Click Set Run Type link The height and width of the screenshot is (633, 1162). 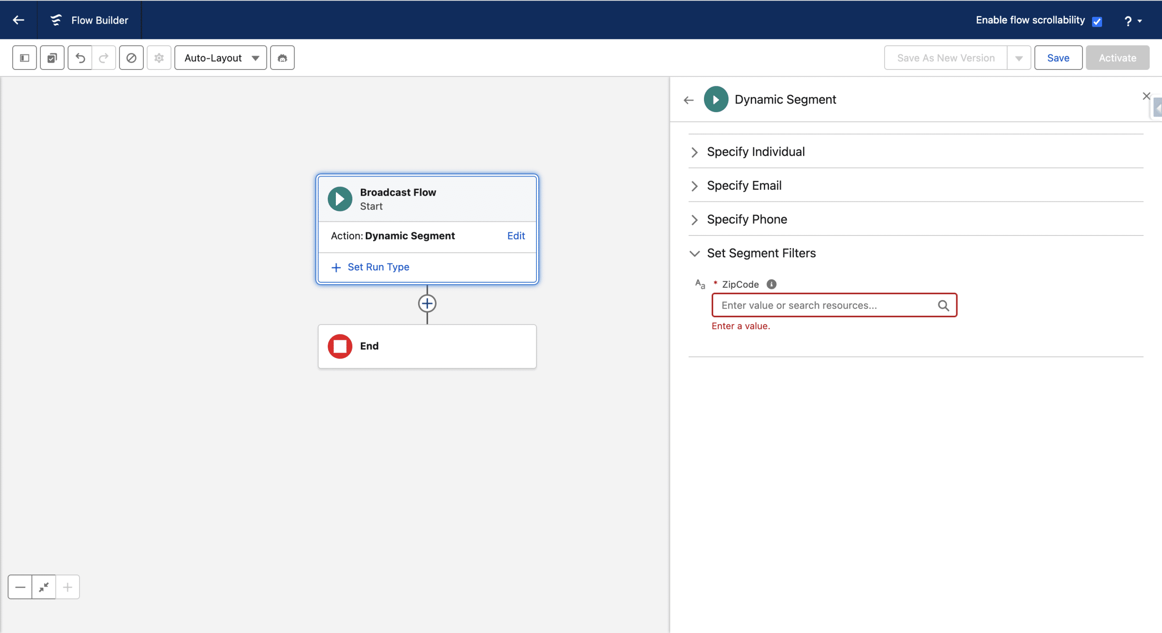[378, 267]
